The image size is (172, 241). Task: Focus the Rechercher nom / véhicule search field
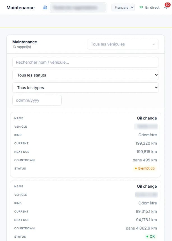click(85, 62)
